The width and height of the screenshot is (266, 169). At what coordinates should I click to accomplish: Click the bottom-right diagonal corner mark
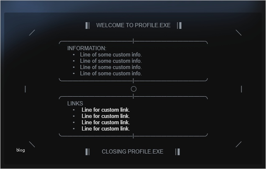pos(238,144)
